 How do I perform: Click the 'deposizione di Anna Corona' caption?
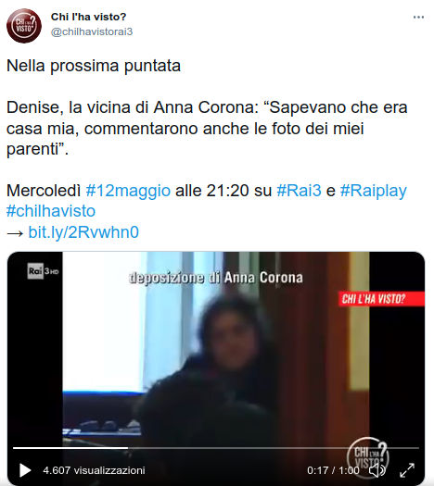(216, 278)
